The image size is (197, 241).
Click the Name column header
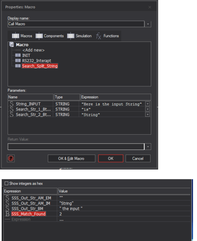30,97
